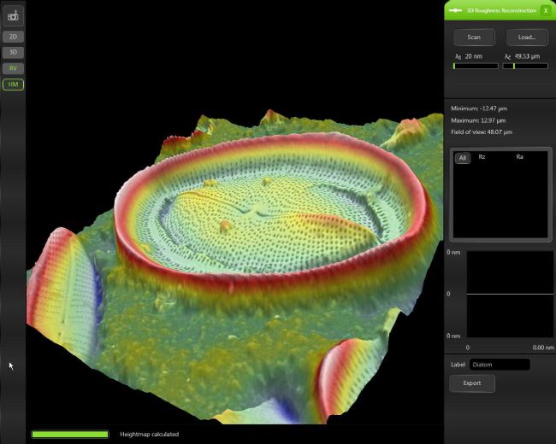Close the 3D Roughness Reconstruction panel
Image resolution: width=556 pixels, height=444 pixels.
[x=546, y=10]
